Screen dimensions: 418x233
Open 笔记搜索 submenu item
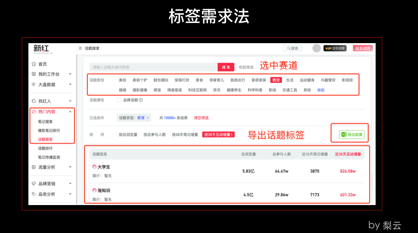45,122
